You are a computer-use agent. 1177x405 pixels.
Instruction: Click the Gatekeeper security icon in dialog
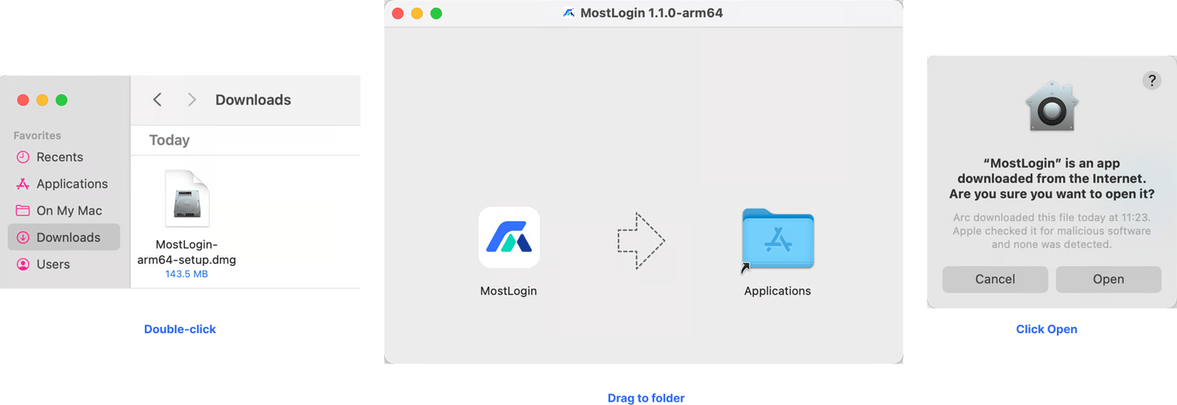1052,106
